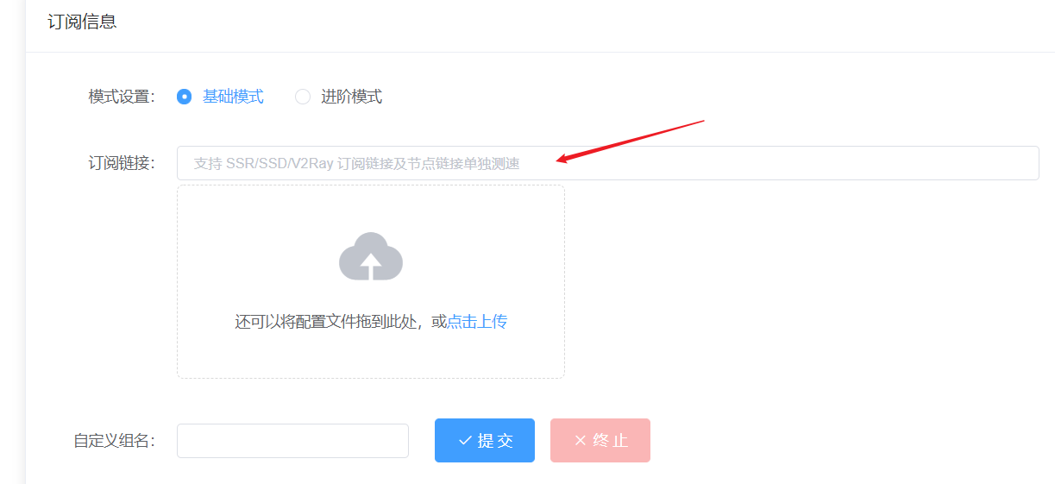Click the 自定义组名 field label
Viewport: 1055px width, 484px height.
[x=114, y=441]
